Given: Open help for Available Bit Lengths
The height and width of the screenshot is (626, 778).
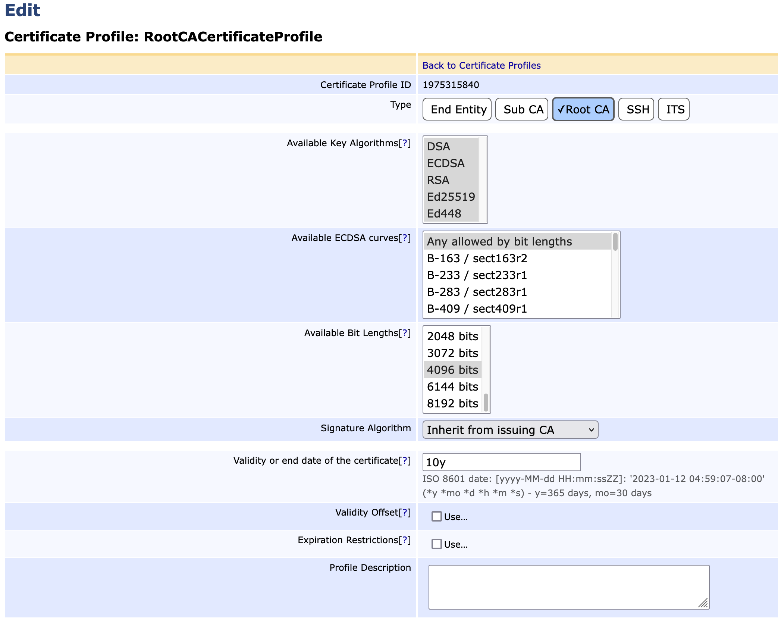Looking at the screenshot, I should [405, 333].
